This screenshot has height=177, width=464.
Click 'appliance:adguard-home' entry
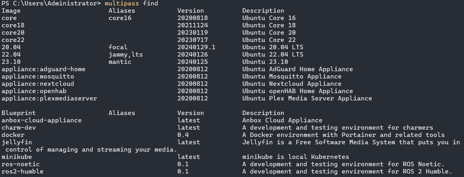pos(44,69)
